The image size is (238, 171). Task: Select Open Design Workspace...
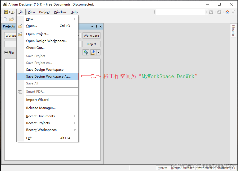[x=47, y=41]
